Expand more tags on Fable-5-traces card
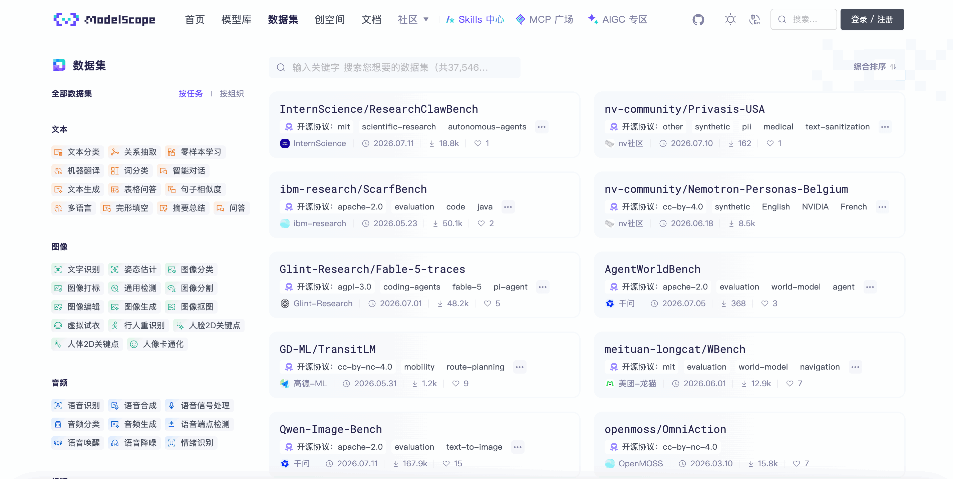 click(543, 287)
